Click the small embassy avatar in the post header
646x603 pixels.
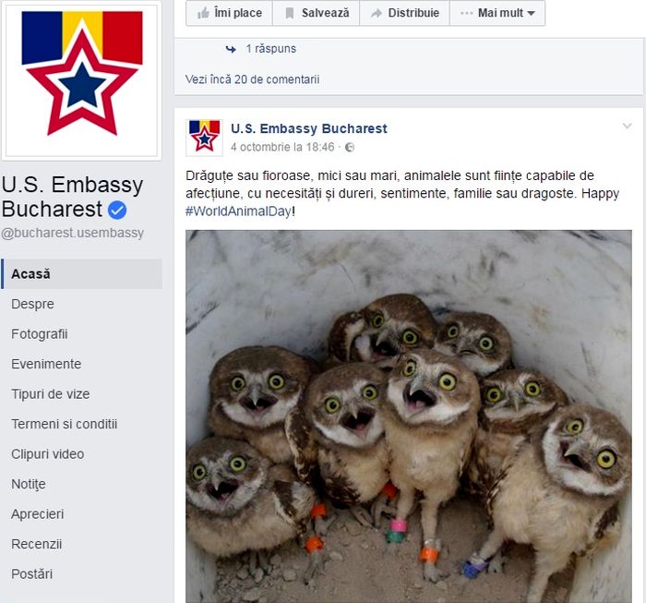click(204, 138)
